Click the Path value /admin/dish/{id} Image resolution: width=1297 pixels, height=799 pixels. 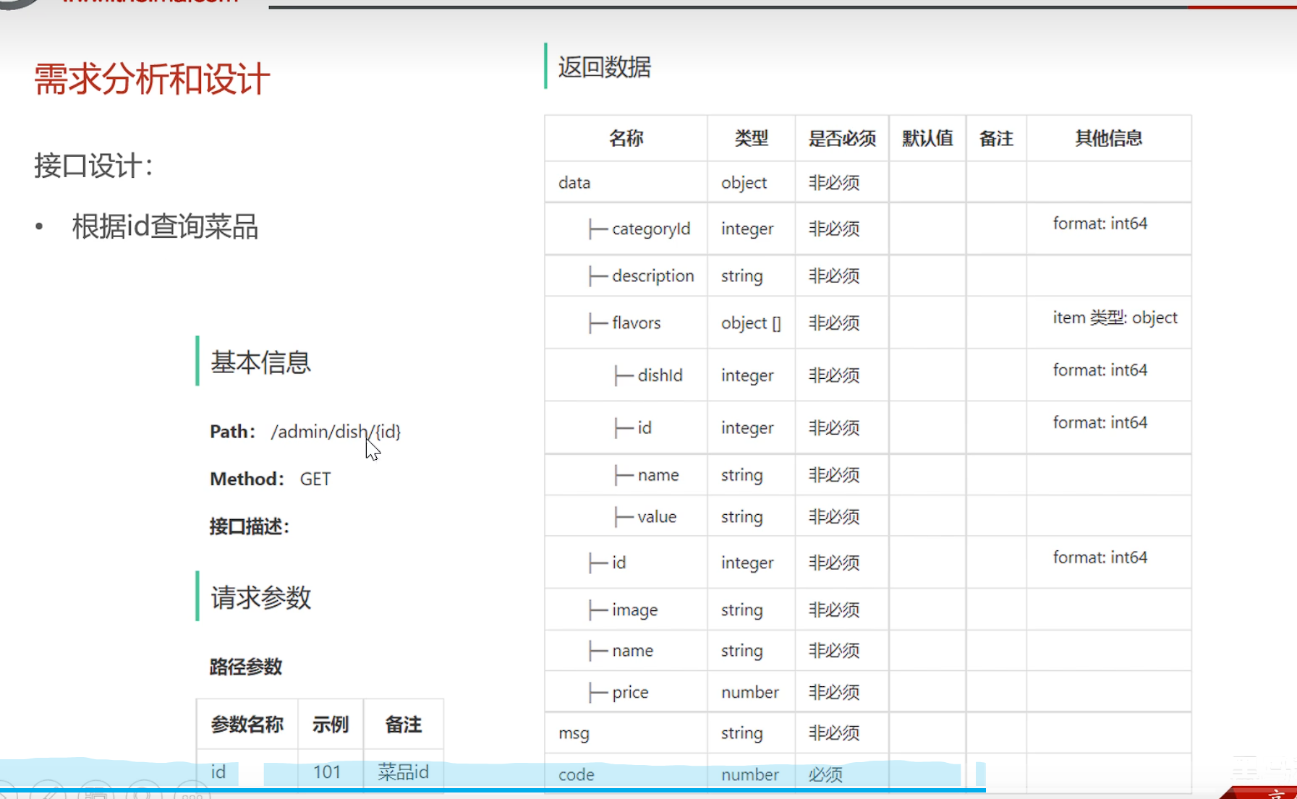(336, 432)
